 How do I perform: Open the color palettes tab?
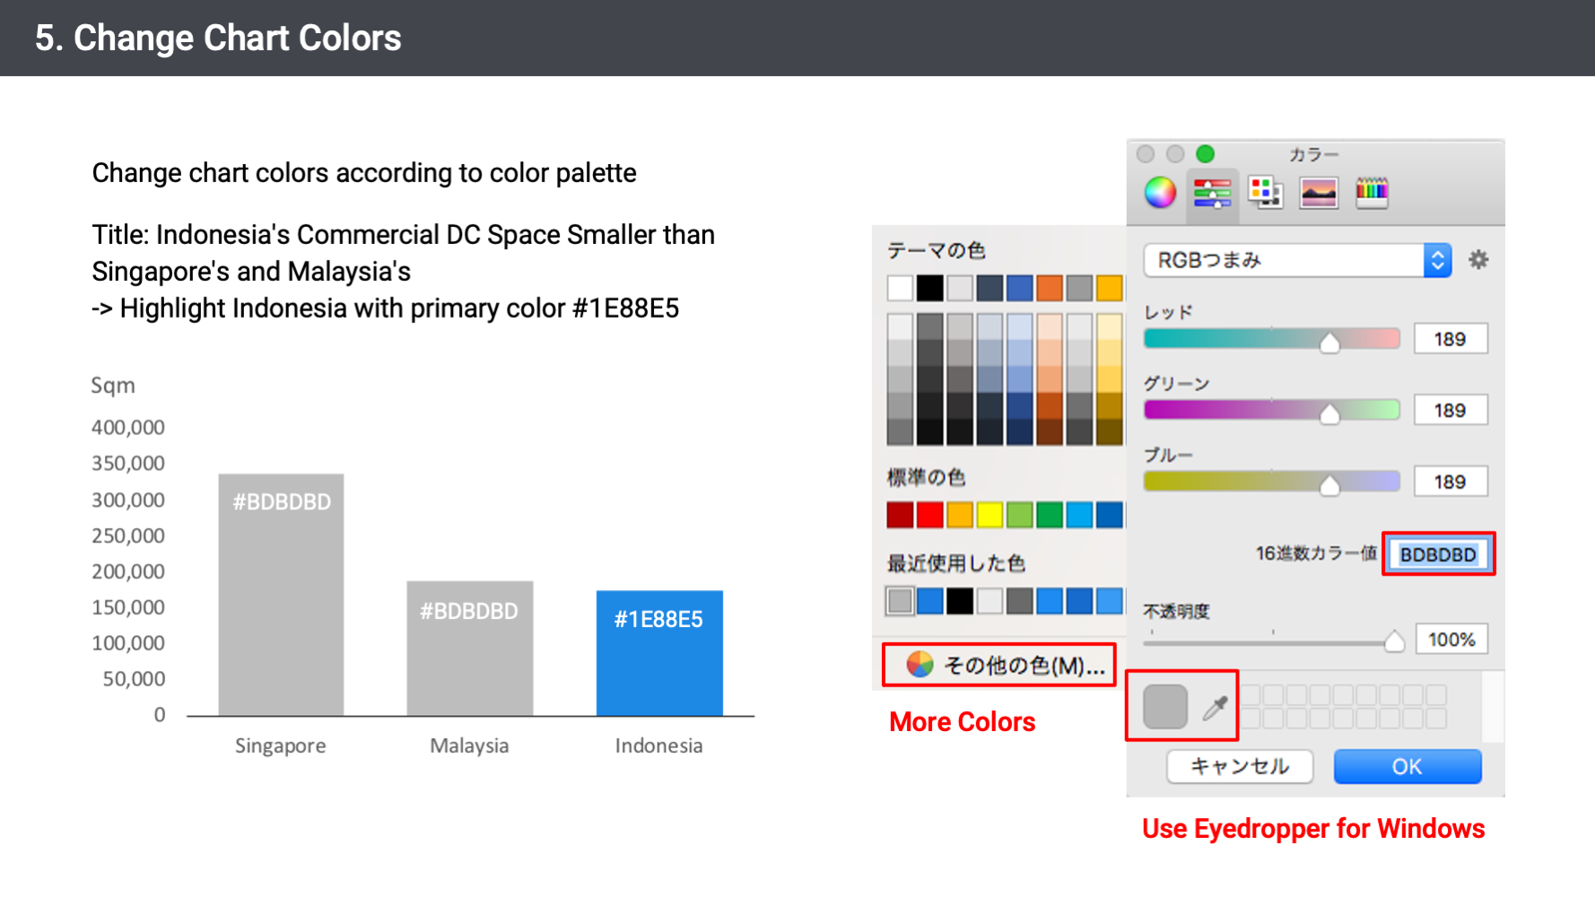tap(1265, 192)
